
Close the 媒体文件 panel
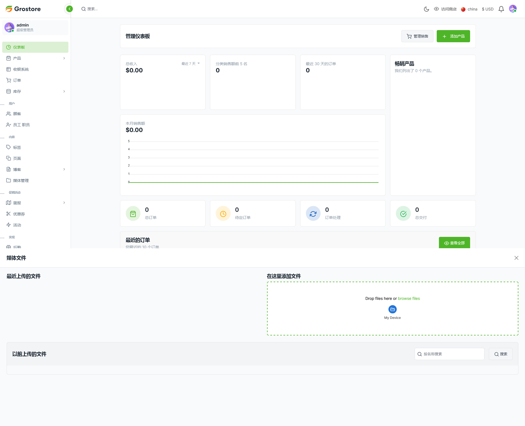tap(516, 258)
